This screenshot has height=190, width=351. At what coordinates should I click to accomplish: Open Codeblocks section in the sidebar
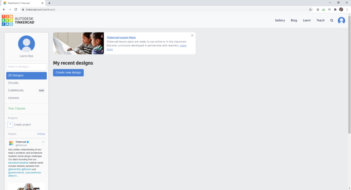(x=15, y=90)
